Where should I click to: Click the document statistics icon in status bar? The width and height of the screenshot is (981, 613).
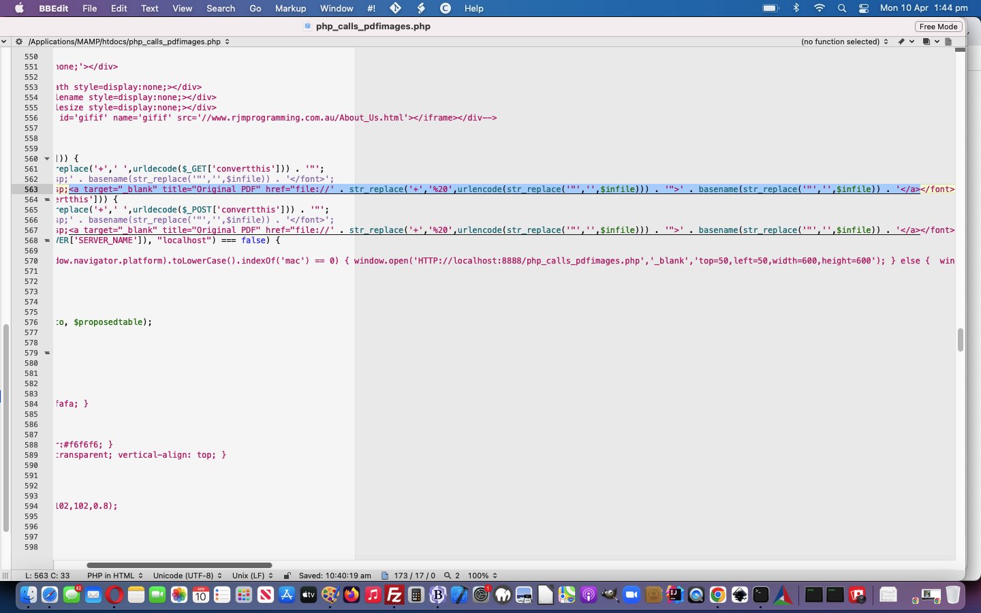[385, 576]
